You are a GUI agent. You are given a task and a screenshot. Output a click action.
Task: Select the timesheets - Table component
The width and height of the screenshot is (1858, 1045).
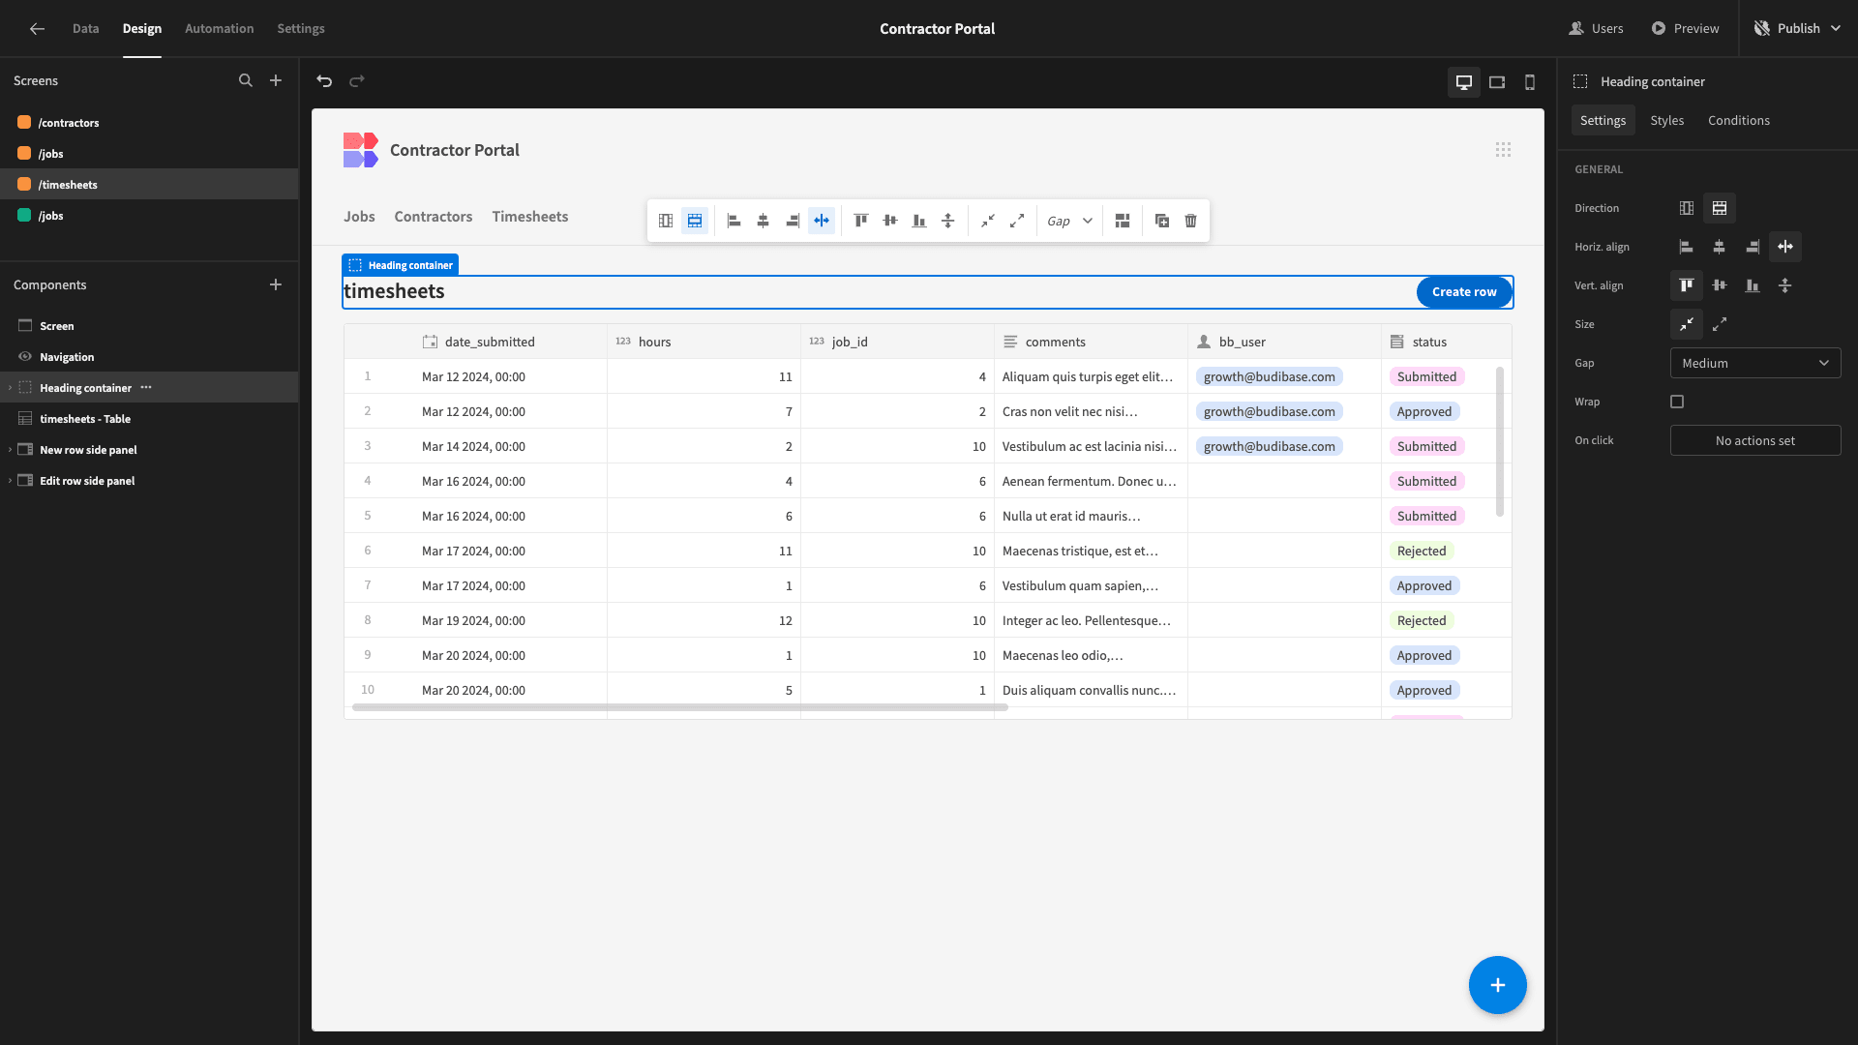(x=149, y=419)
